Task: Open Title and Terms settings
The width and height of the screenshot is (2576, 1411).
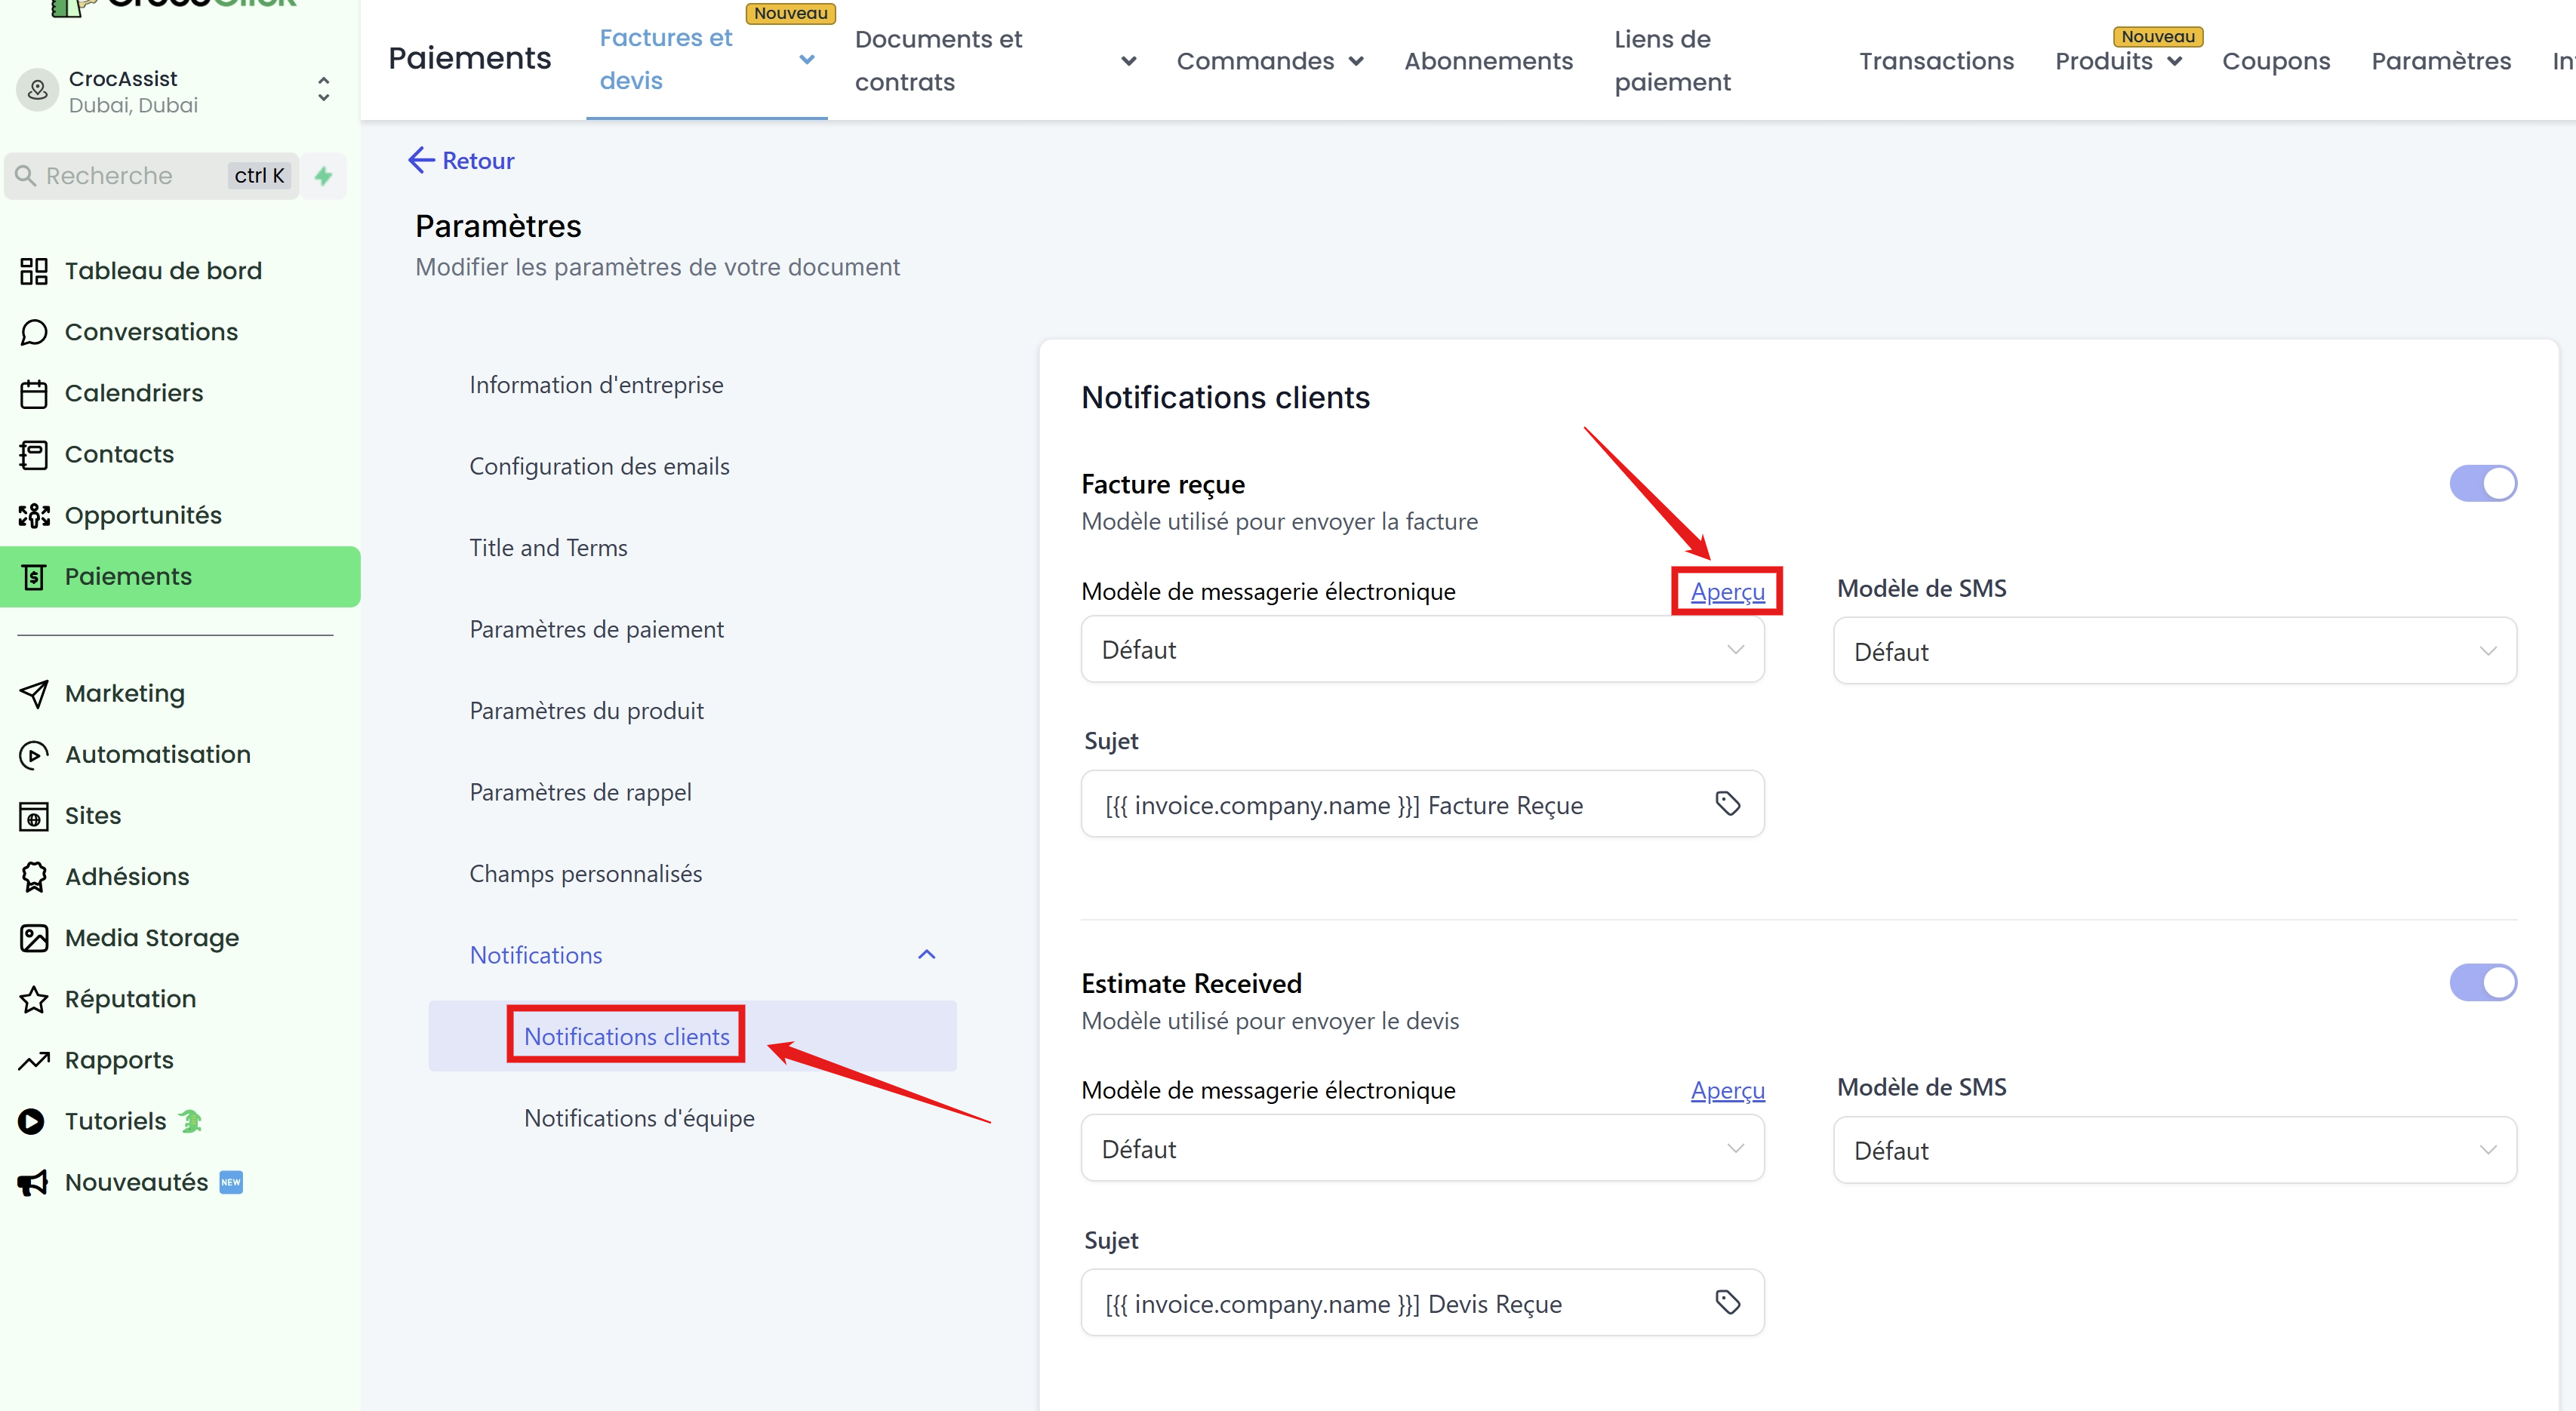Action: (x=548, y=548)
